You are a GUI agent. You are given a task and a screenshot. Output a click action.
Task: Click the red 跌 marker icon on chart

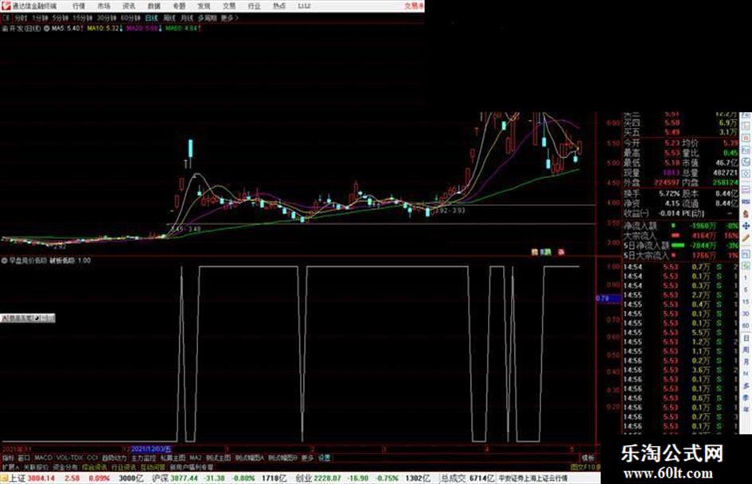click(x=561, y=252)
